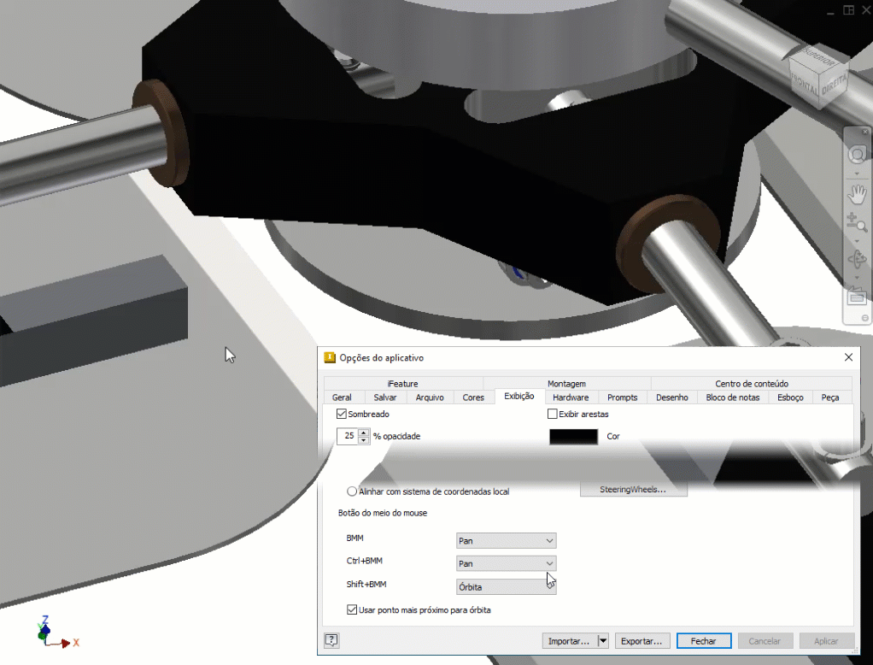Open the Esboço tab
Viewport: 873px width, 665px height.
coord(791,397)
